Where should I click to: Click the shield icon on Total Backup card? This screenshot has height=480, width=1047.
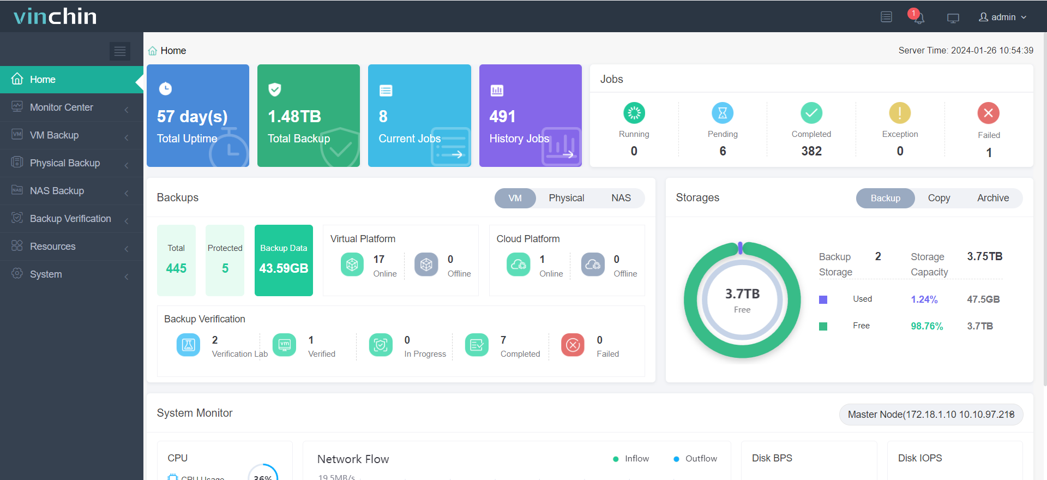tap(275, 89)
